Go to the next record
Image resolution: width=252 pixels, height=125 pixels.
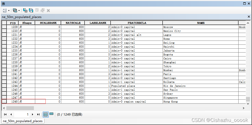pyautogui.click(x=33, y=114)
